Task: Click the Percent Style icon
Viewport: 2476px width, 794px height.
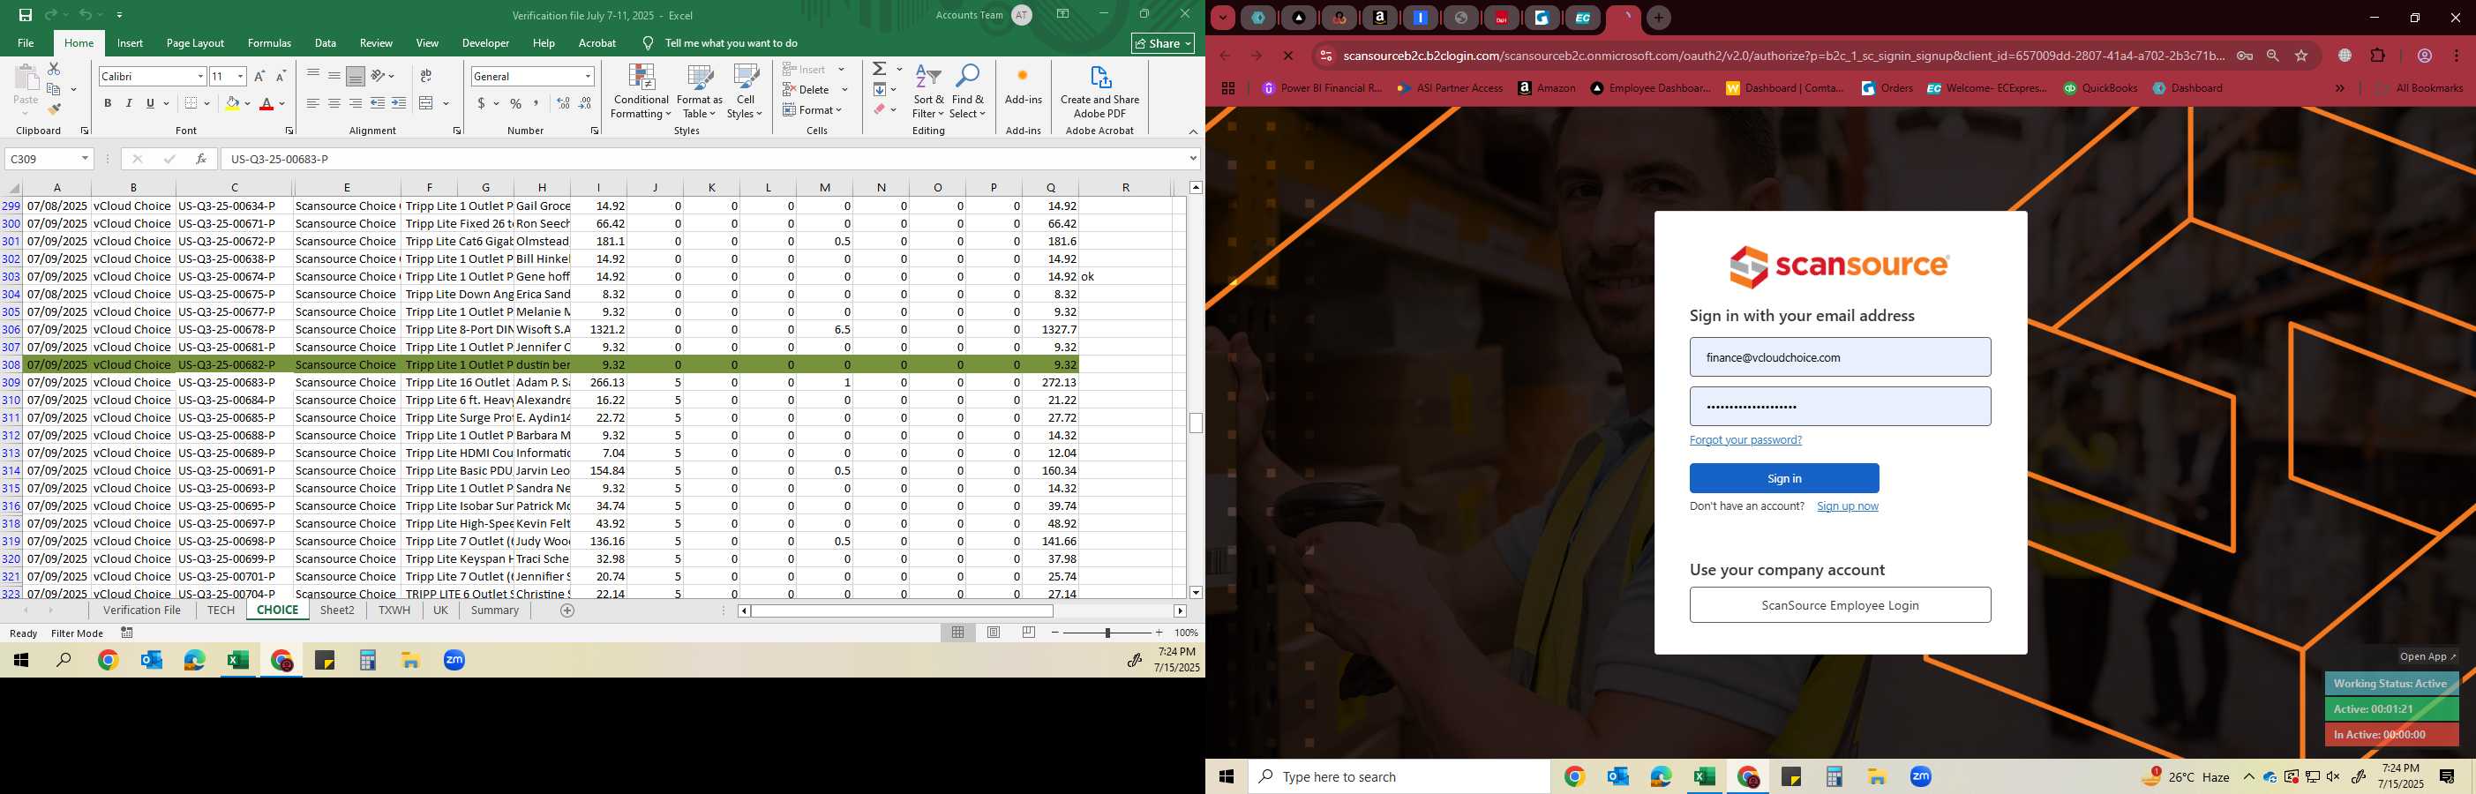Action: click(x=516, y=103)
